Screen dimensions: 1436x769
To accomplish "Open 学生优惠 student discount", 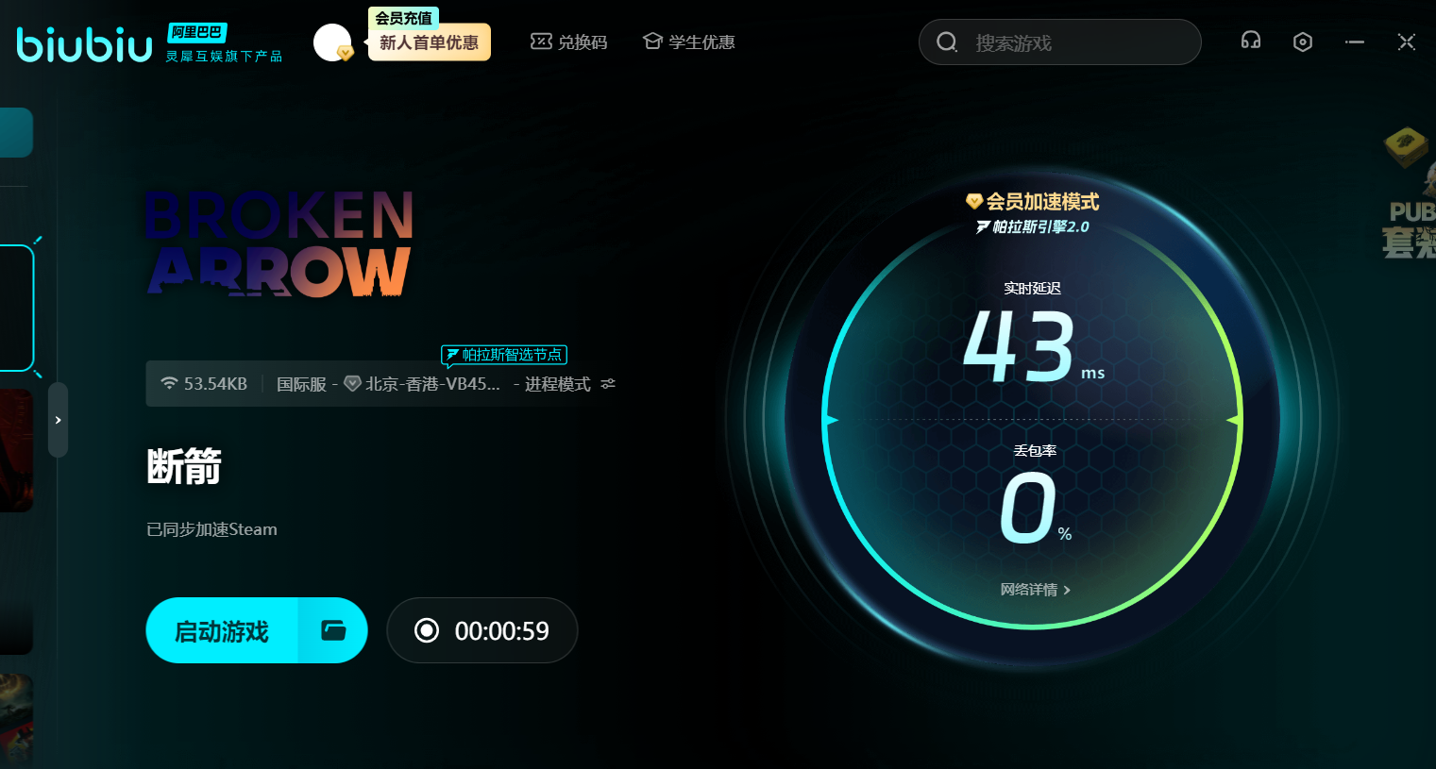I will tap(689, 42).
